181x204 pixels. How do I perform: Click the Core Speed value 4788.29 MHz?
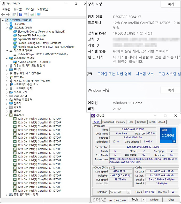[x=120, y=171]
